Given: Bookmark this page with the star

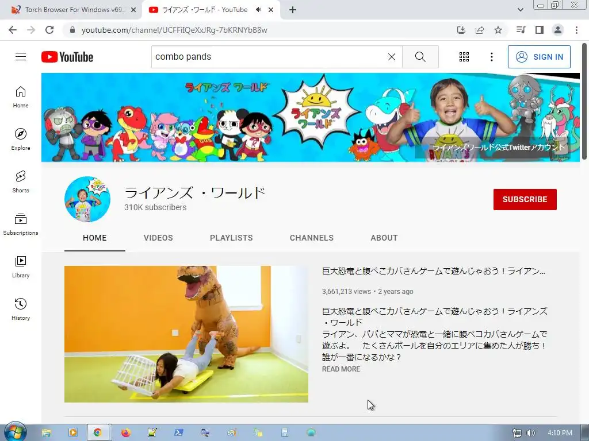Looking at the screenshot, I should coord(498,30).
